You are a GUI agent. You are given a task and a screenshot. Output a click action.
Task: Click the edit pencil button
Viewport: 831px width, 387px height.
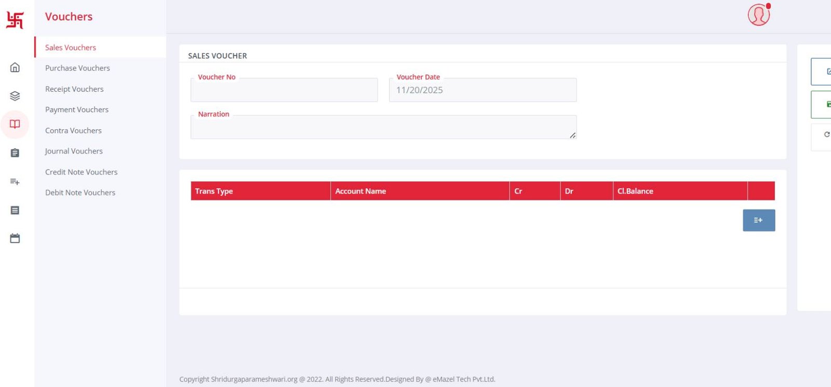click(824, 72)
